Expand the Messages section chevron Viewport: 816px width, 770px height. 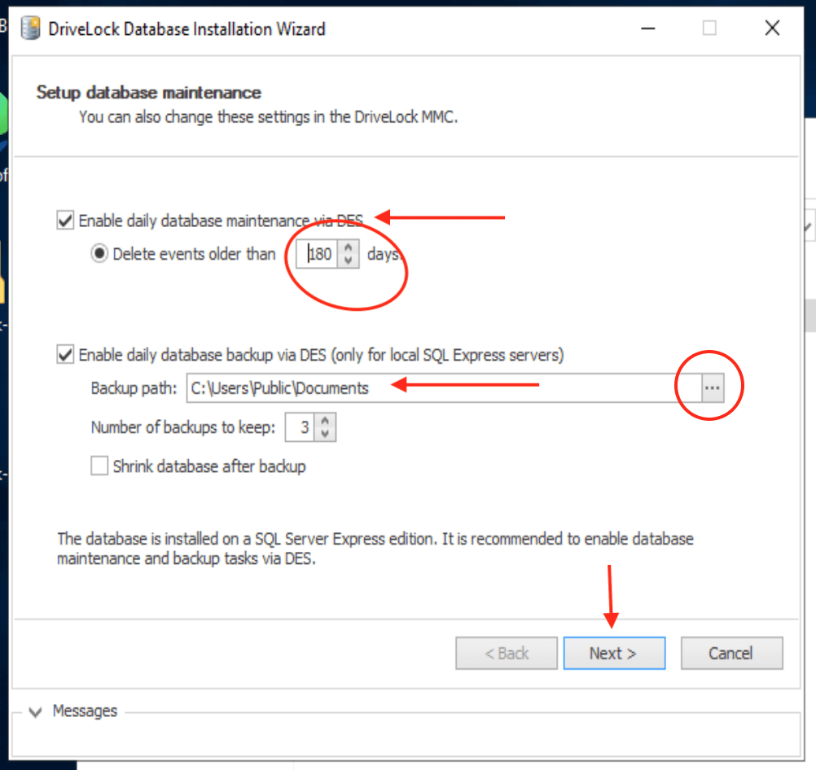pyautogui.click(x=35, y=712)
